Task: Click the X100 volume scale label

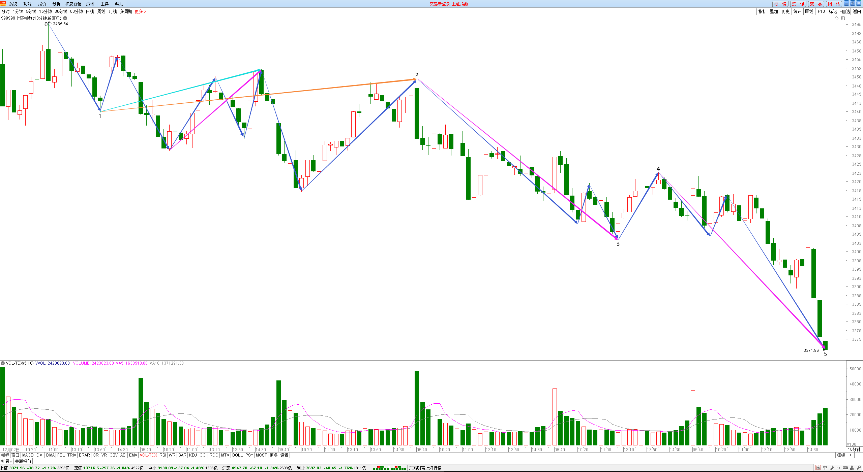Action: tap(852, 444)
